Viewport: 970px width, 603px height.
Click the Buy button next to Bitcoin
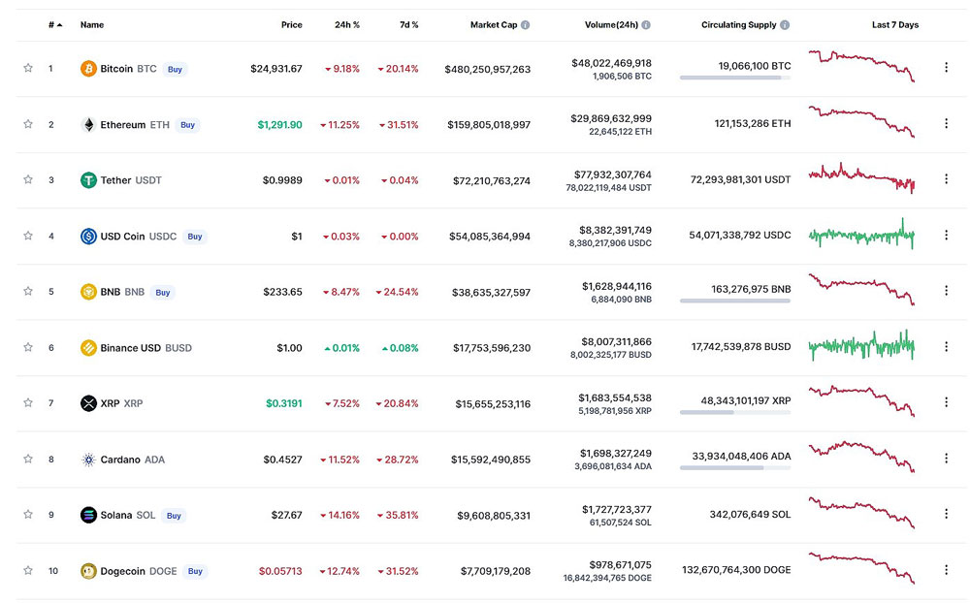point(175,69)
